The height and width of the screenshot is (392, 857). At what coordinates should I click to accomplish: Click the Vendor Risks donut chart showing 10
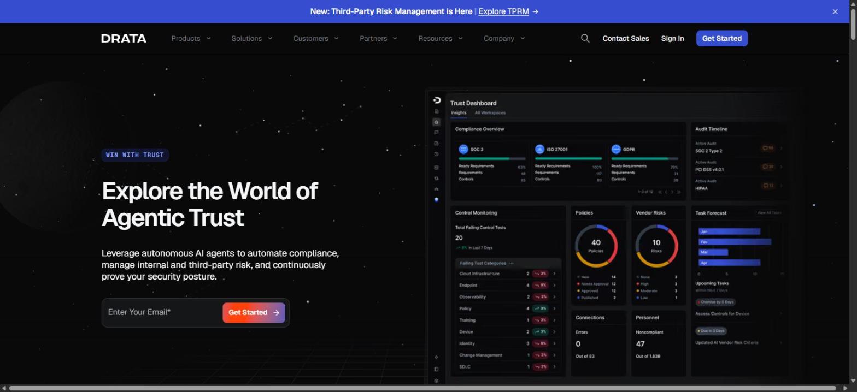click(656, 246)
